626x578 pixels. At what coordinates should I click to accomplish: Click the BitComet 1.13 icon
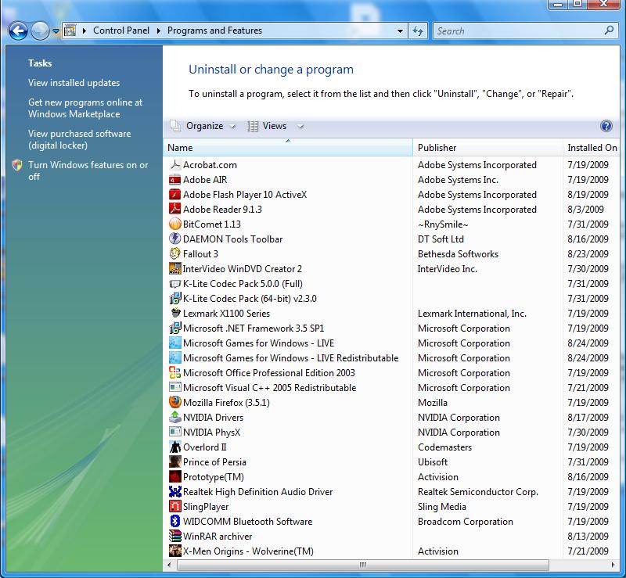click(x=174, y=224)
